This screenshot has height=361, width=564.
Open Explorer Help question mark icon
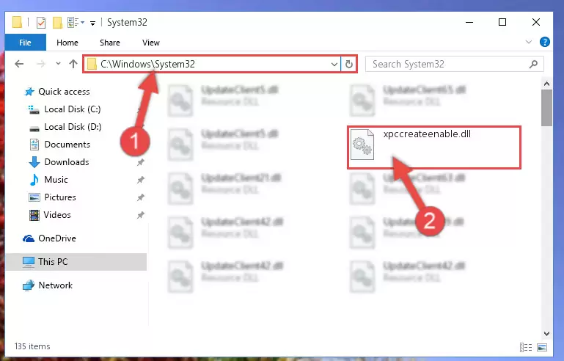coord(545,42)
